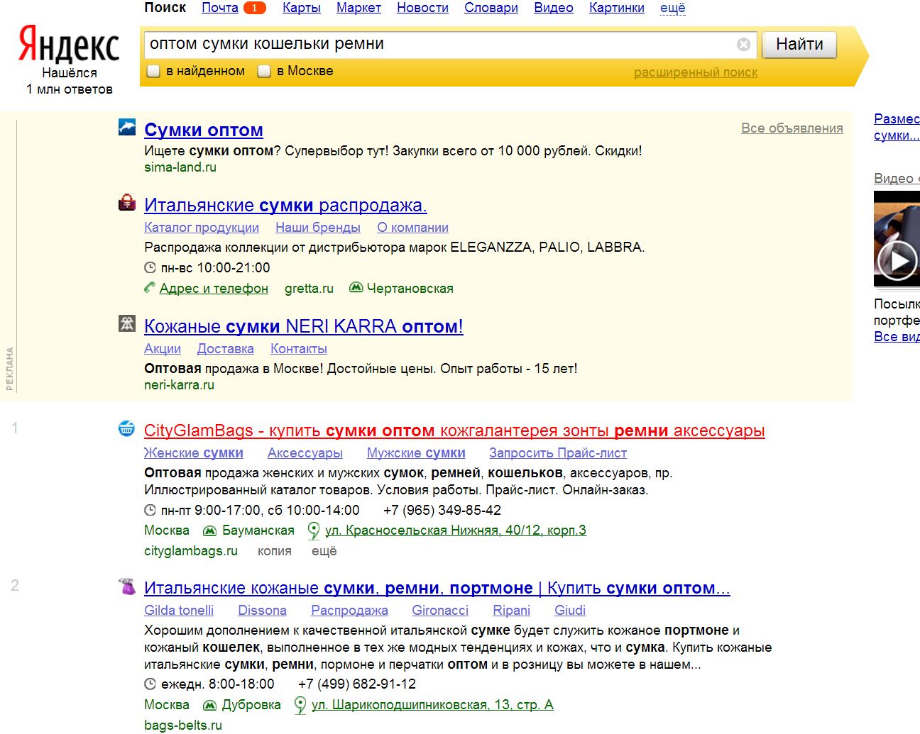Screen dimensions: 920x734
Task: Expand 'ещё' options for cityglambags.ru result
Action: click(324, 551)
